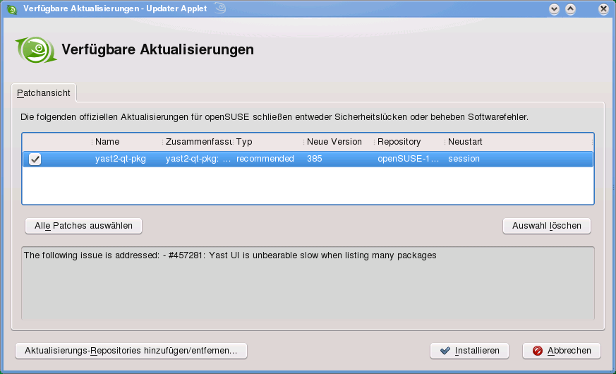Click the large openSUSE updater logo
Image resolution: width=616 pixels, height=374 pixels.
(36, 50)
